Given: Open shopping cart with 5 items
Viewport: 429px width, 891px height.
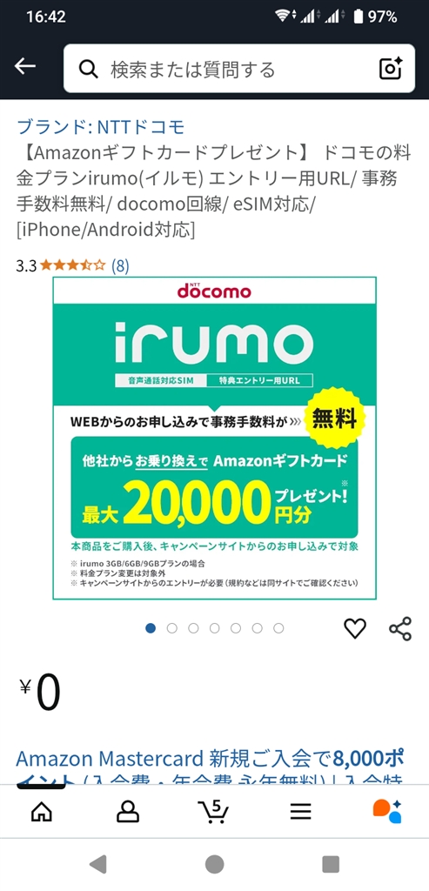Looking at the screenshot, I should pyautogui.click(x=214, y=810).
